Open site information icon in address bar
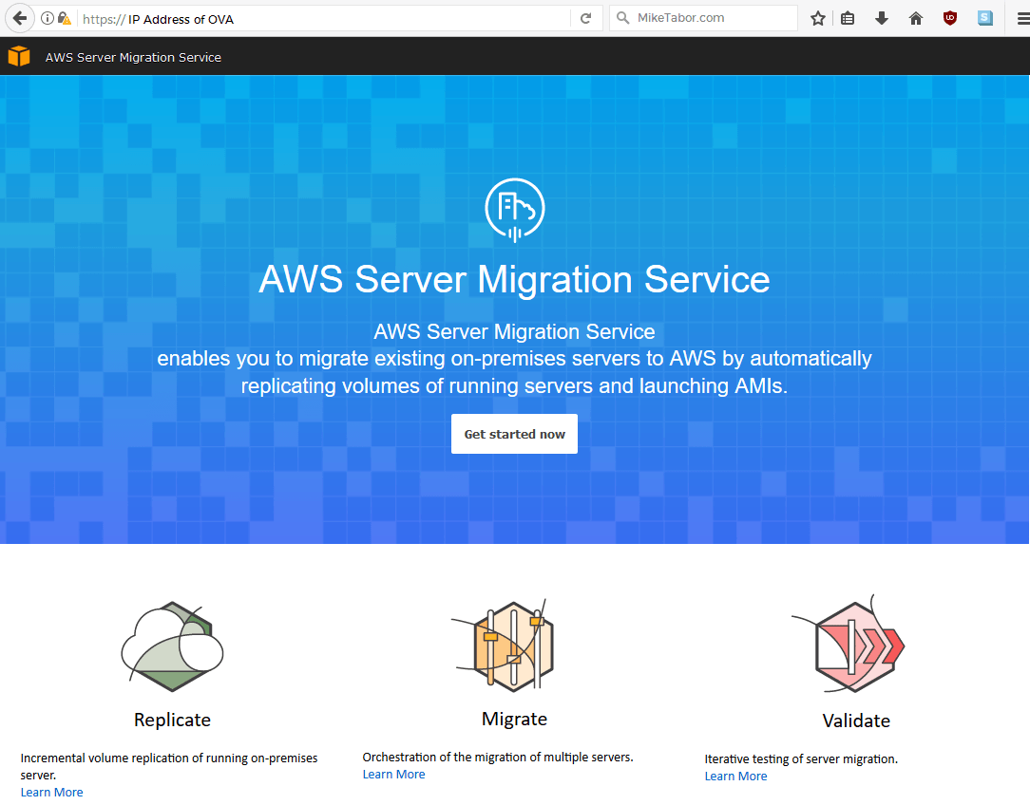The width and height of the screenshot is (1030, 805). coord(48,18)
